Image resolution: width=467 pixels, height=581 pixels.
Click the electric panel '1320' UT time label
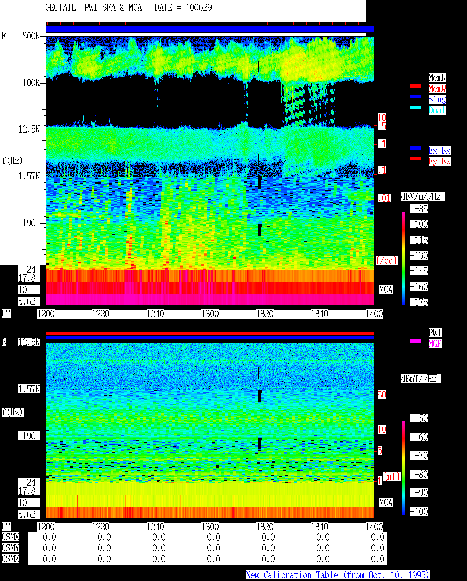[265, 314]
